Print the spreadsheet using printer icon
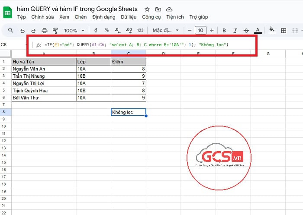The height and width of the screenshot is (215, 303). click(x=44, y=31)
